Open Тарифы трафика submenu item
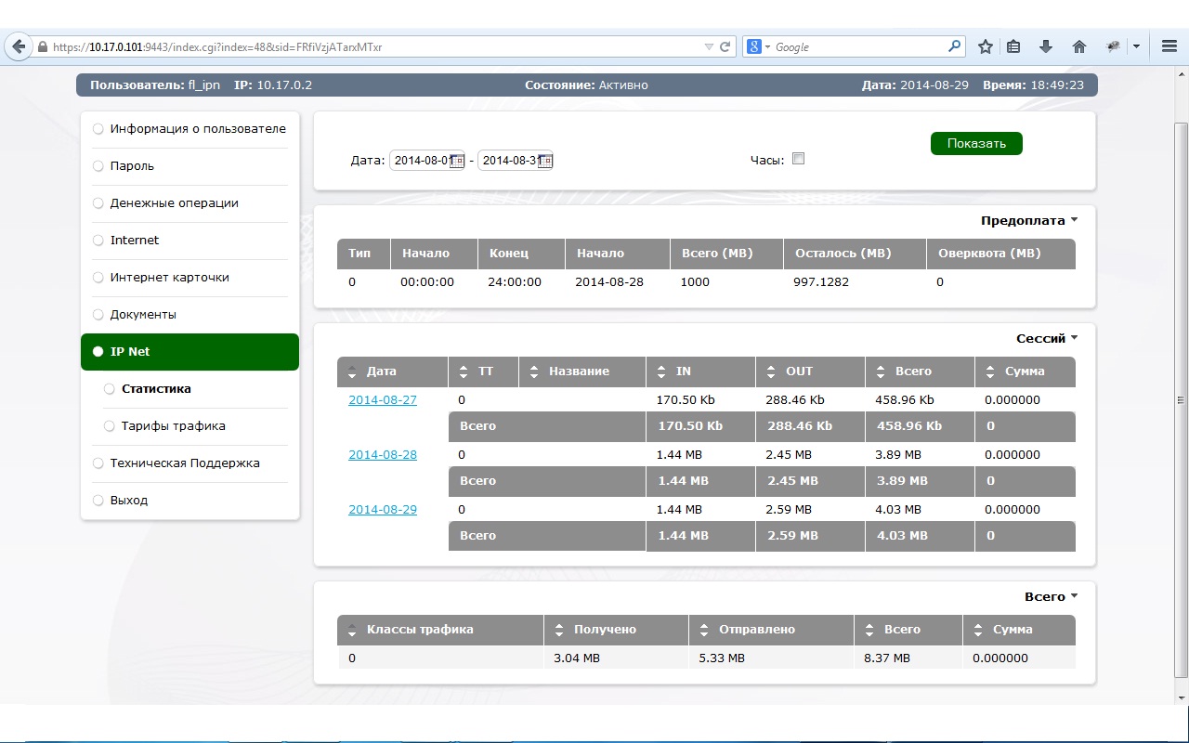The height and width of the screenshot is (743, 1189). click(173, 426)
